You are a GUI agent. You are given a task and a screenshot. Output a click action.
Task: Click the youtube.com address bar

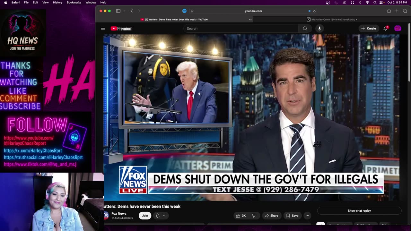click(253, 11)
